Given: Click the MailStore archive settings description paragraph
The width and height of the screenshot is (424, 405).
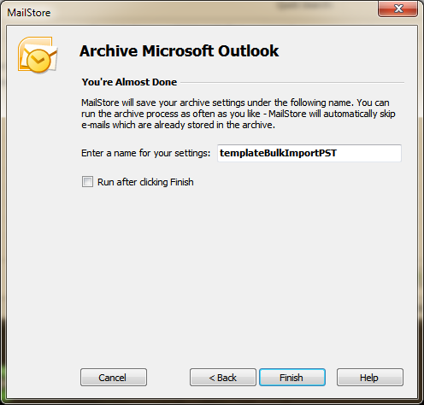Looking at the screenshot, I should point(238,114).
